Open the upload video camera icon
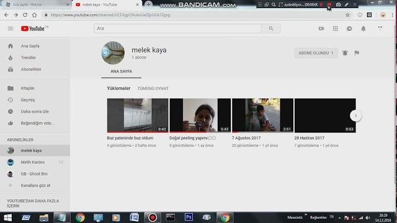The image size is (397, 223). [321, 28]
